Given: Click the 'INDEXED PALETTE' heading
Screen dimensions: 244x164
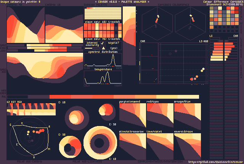Looking at the screenshot, I should pyautogui.click(x=95, y=5).
